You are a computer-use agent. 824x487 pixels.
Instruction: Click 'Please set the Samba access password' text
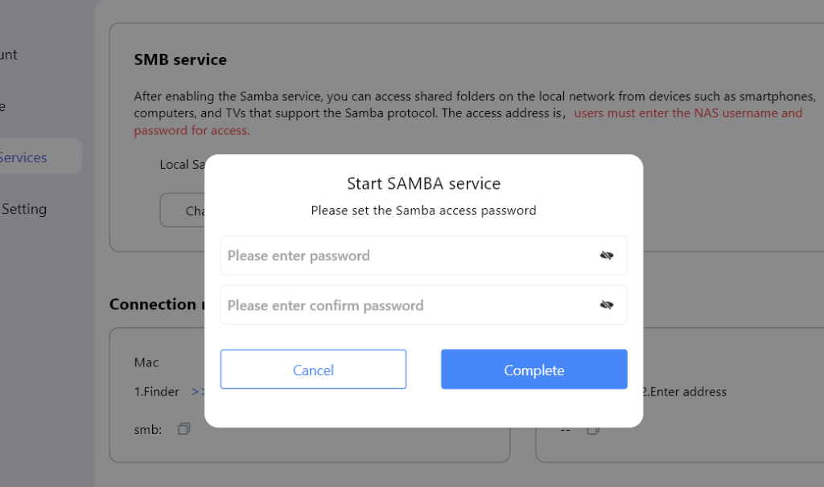pos(423,211)
